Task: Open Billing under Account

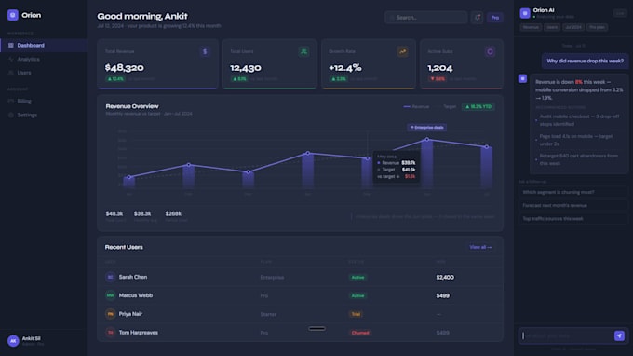Action: [24, 101]
